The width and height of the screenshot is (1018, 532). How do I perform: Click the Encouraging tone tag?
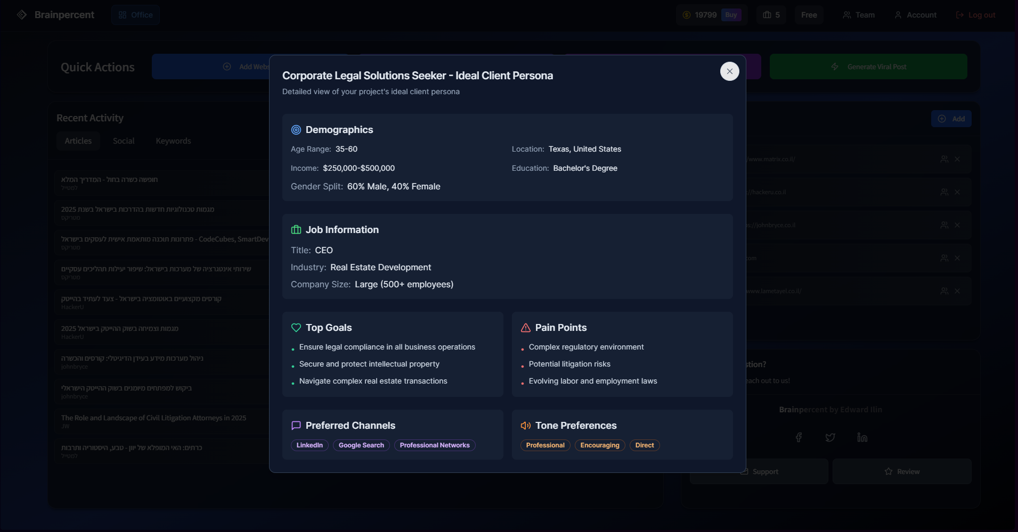600,445
